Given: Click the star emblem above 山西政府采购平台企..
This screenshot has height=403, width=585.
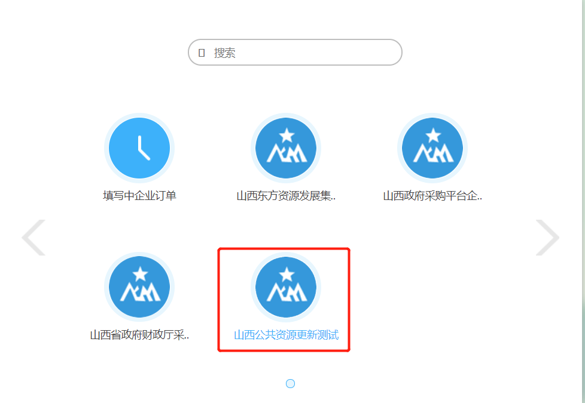Looking at the screenshot, I should pos(433,135).
